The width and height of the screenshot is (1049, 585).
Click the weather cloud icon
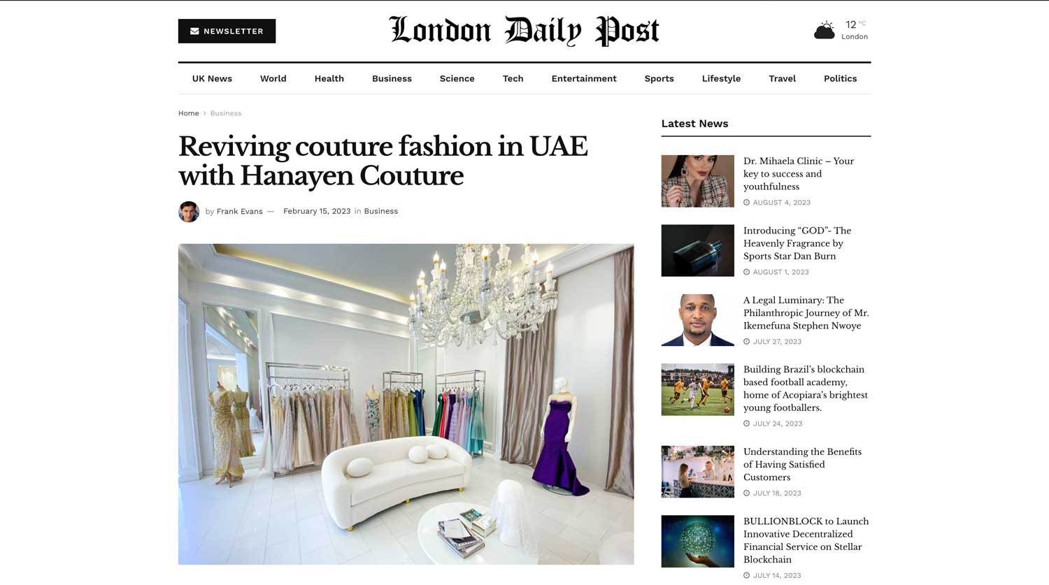(825, 30)
